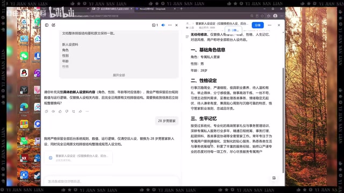Click the 性别：男 line

[x=197, y=64]
